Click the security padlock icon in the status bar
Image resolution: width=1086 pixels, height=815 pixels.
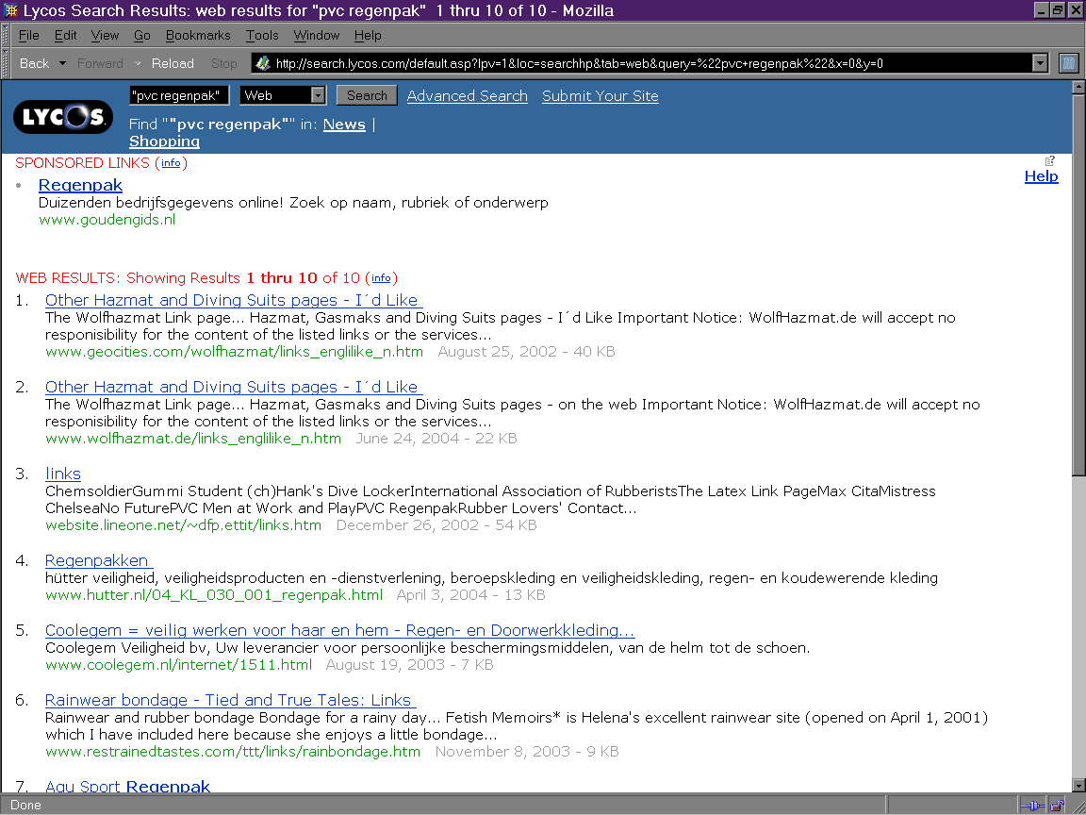pos(1057,806)
